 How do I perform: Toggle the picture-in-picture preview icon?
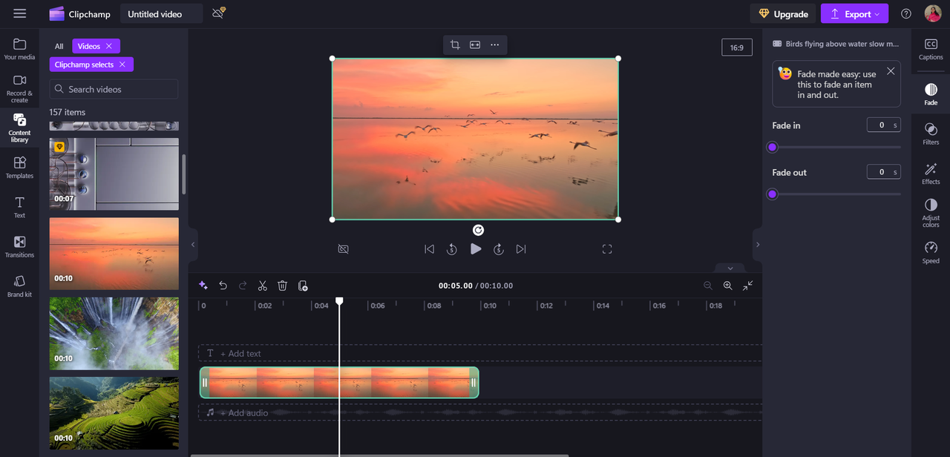tap(343, 249)
